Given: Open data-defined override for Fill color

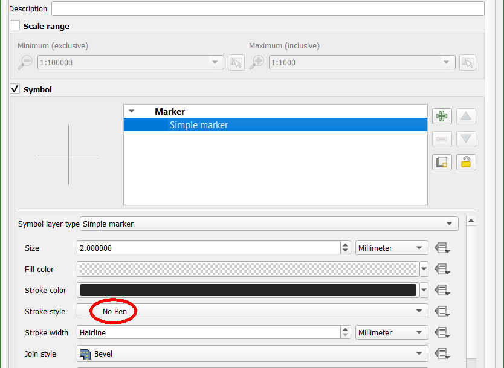Looking at the screenshot, I should 442,270.
